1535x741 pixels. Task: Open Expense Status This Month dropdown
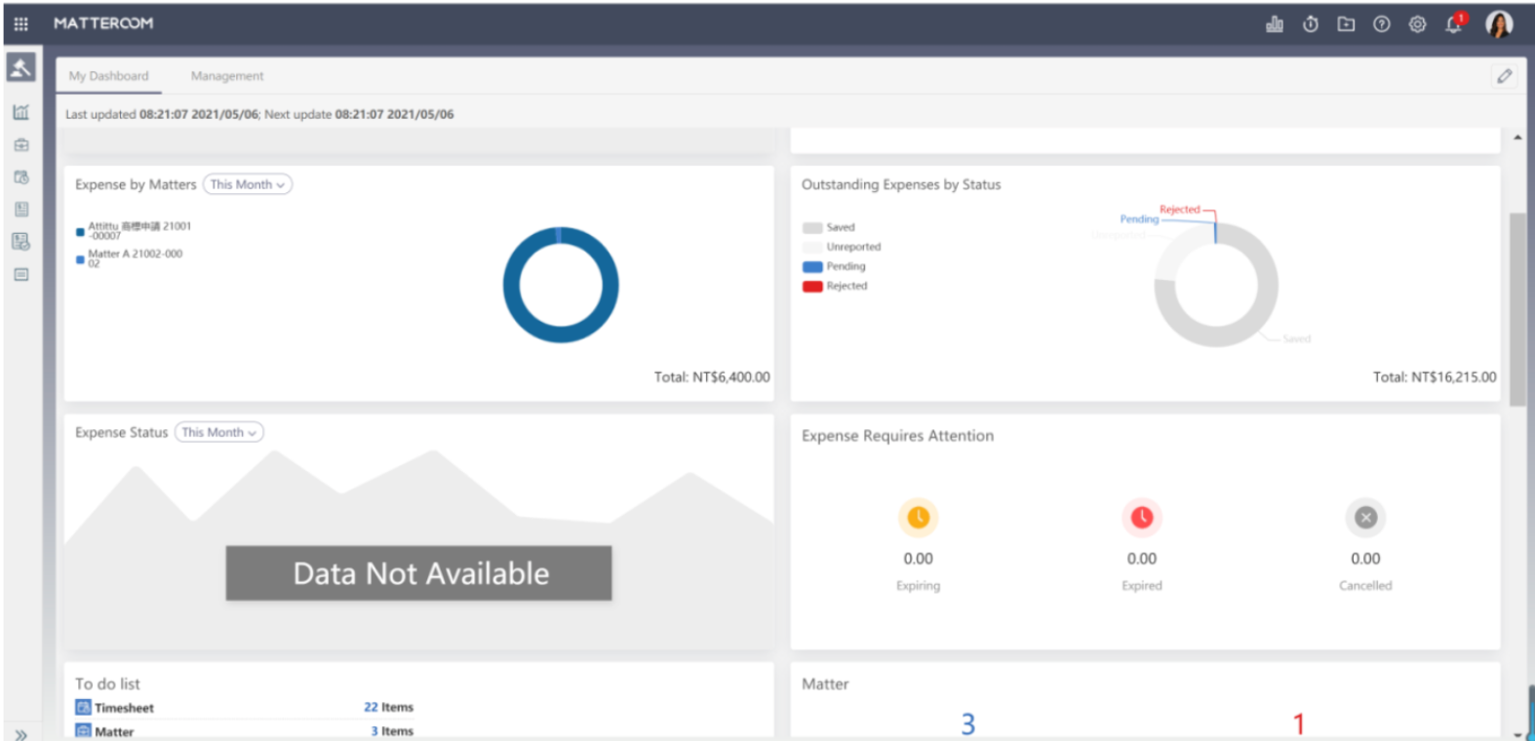219,432
